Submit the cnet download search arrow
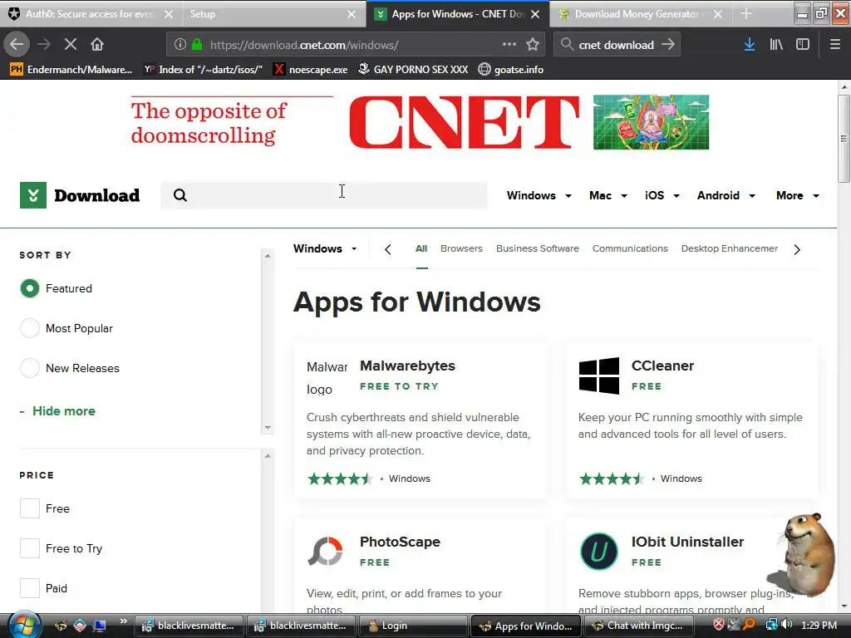 click(668, 45)
